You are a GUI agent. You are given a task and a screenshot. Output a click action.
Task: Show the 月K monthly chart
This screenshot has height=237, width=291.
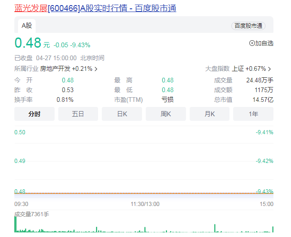(210, 114)
